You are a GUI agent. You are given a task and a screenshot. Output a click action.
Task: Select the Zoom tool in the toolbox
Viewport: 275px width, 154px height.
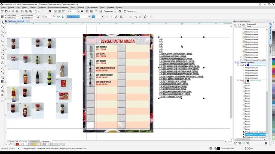[3, 36]
